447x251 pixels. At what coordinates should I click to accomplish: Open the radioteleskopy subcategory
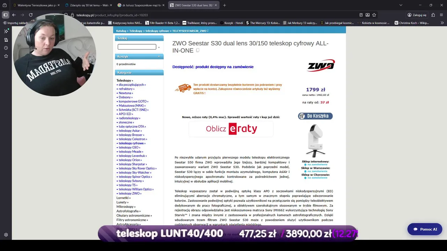[129, 118]
